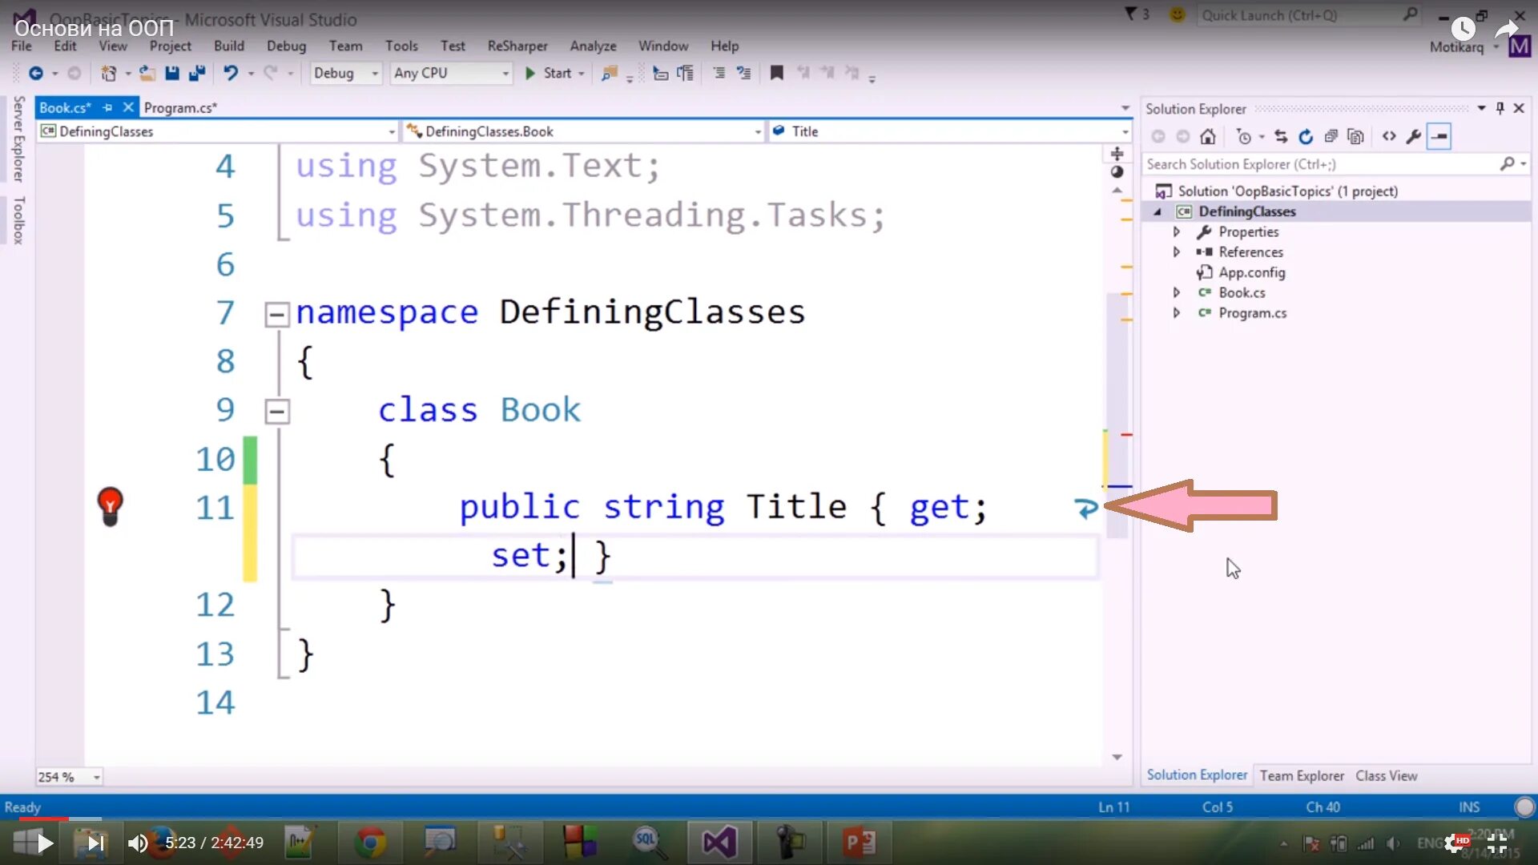Screen dimensions: 1538x865
Task: Click the feedback smiley icon
Action: point(1177,14)
